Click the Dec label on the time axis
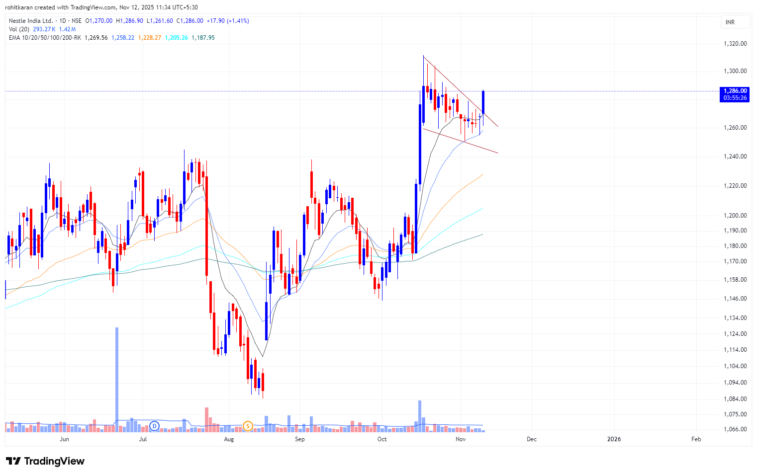This screenshot has height=476, width=757. click(x=532, y=439)
